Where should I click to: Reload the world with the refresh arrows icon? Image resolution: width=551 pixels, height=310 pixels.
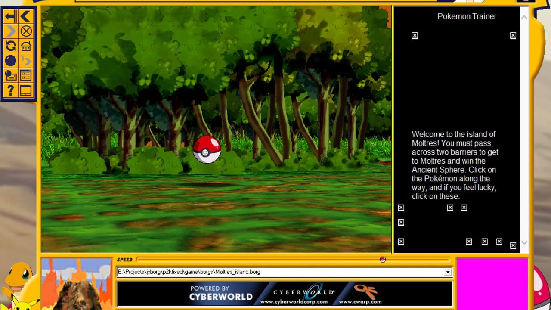coord(11,46)
